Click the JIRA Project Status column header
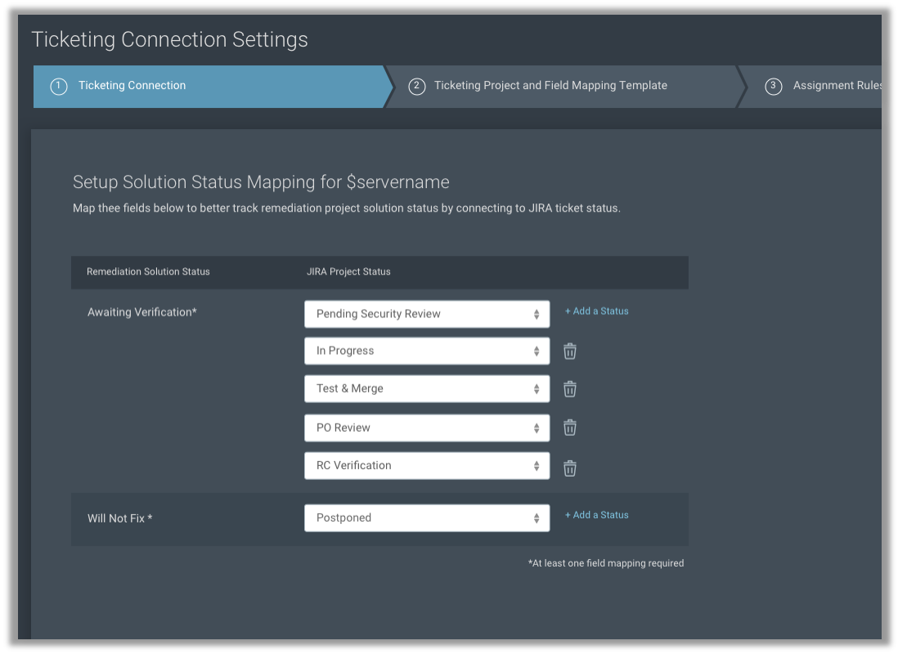Screen dimensions: 898x654 pos(343,272)
